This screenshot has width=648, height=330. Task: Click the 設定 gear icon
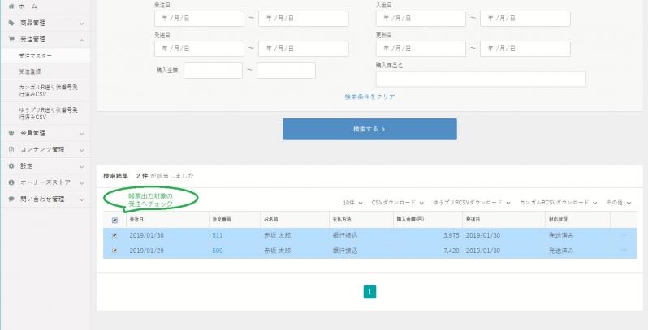click(11, 166)
